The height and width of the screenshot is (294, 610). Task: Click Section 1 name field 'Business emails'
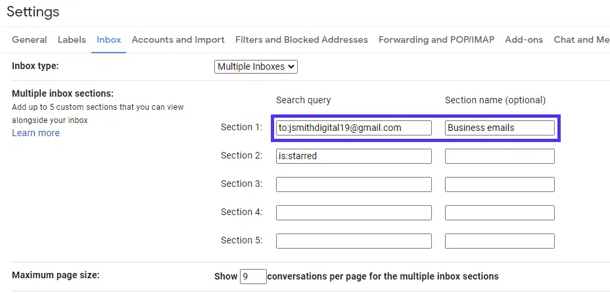[500, 128]
